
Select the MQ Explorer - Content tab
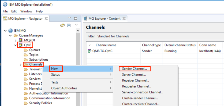[105, 19]
